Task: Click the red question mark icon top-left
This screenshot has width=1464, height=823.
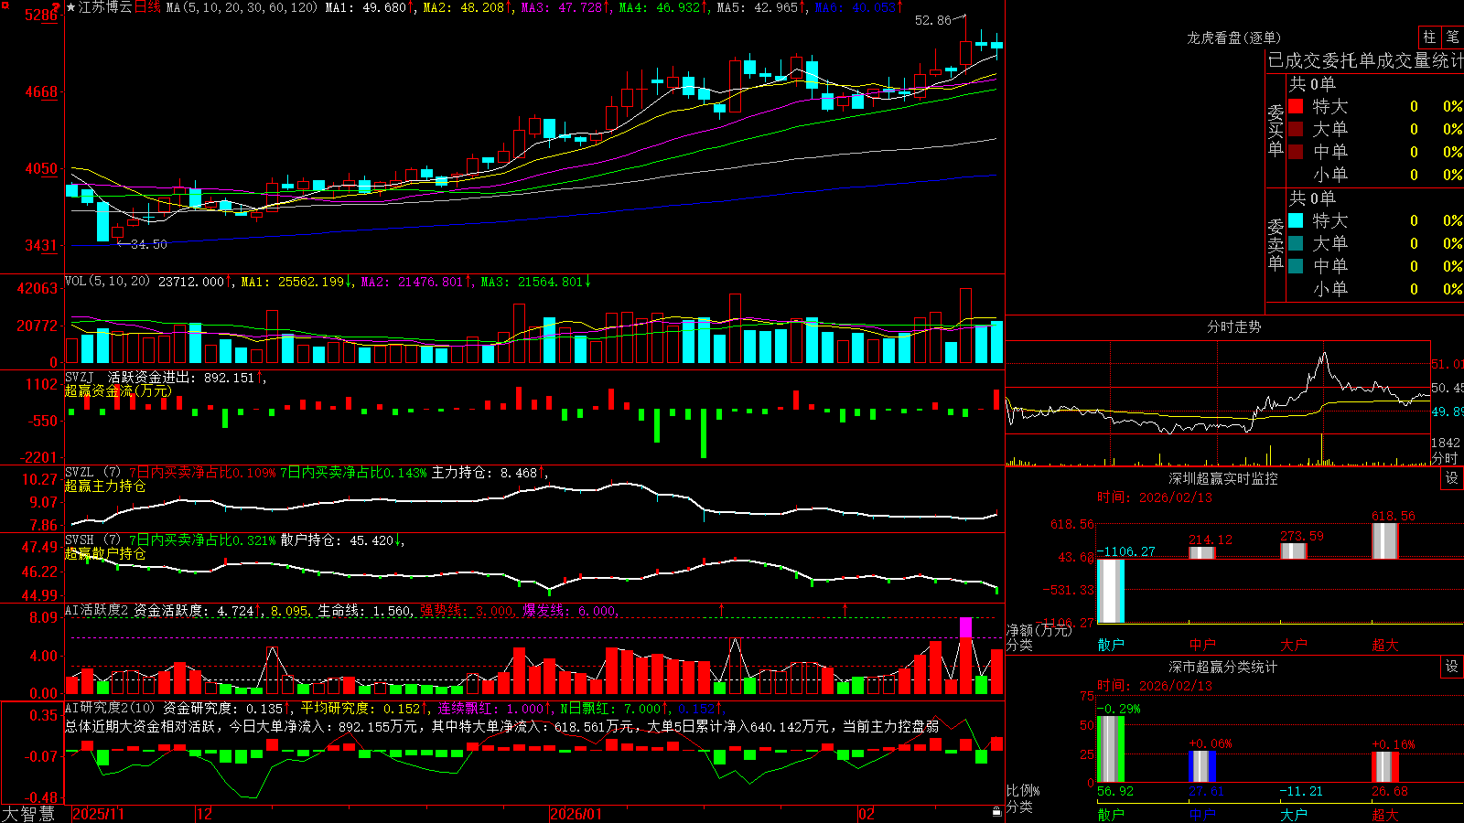Action: pos(56,8)
